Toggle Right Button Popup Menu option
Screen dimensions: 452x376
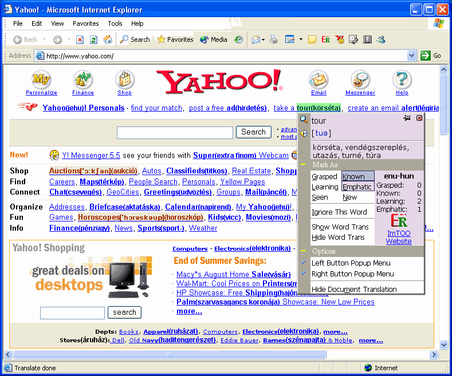[x=352, y=274]
